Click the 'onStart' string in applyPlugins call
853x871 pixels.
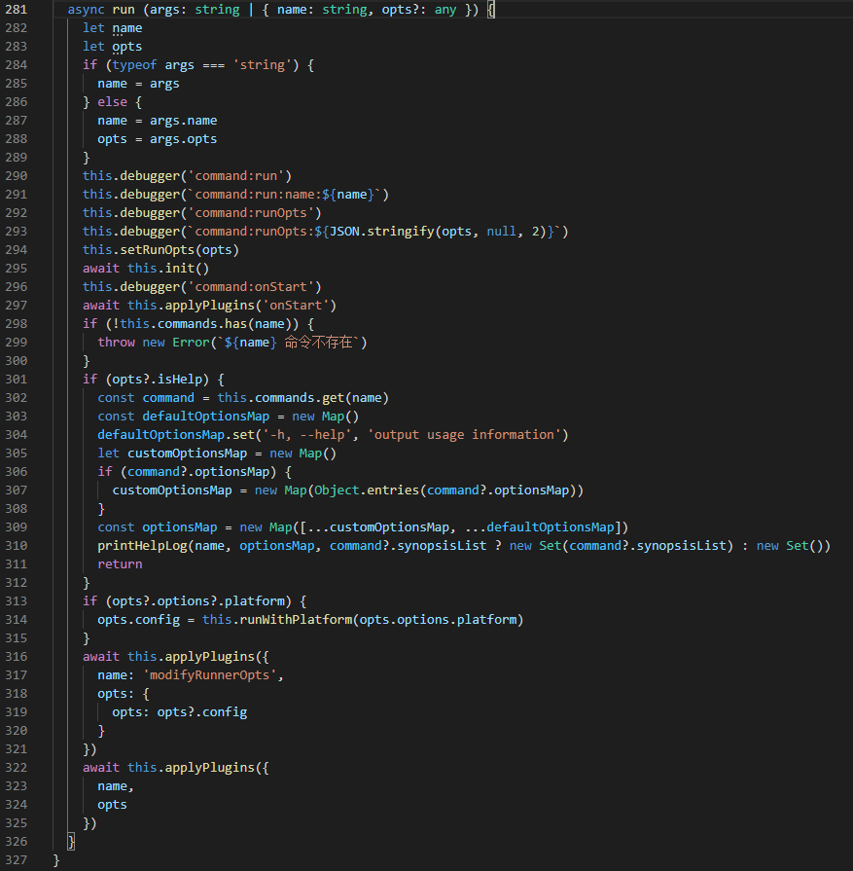click(x=296, y=305)
